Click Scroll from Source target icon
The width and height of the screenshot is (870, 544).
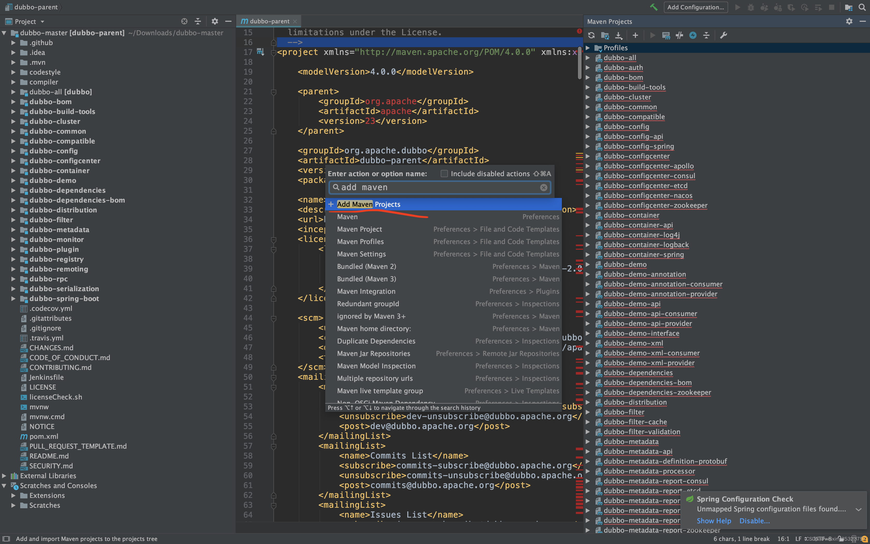pos(184,22)
